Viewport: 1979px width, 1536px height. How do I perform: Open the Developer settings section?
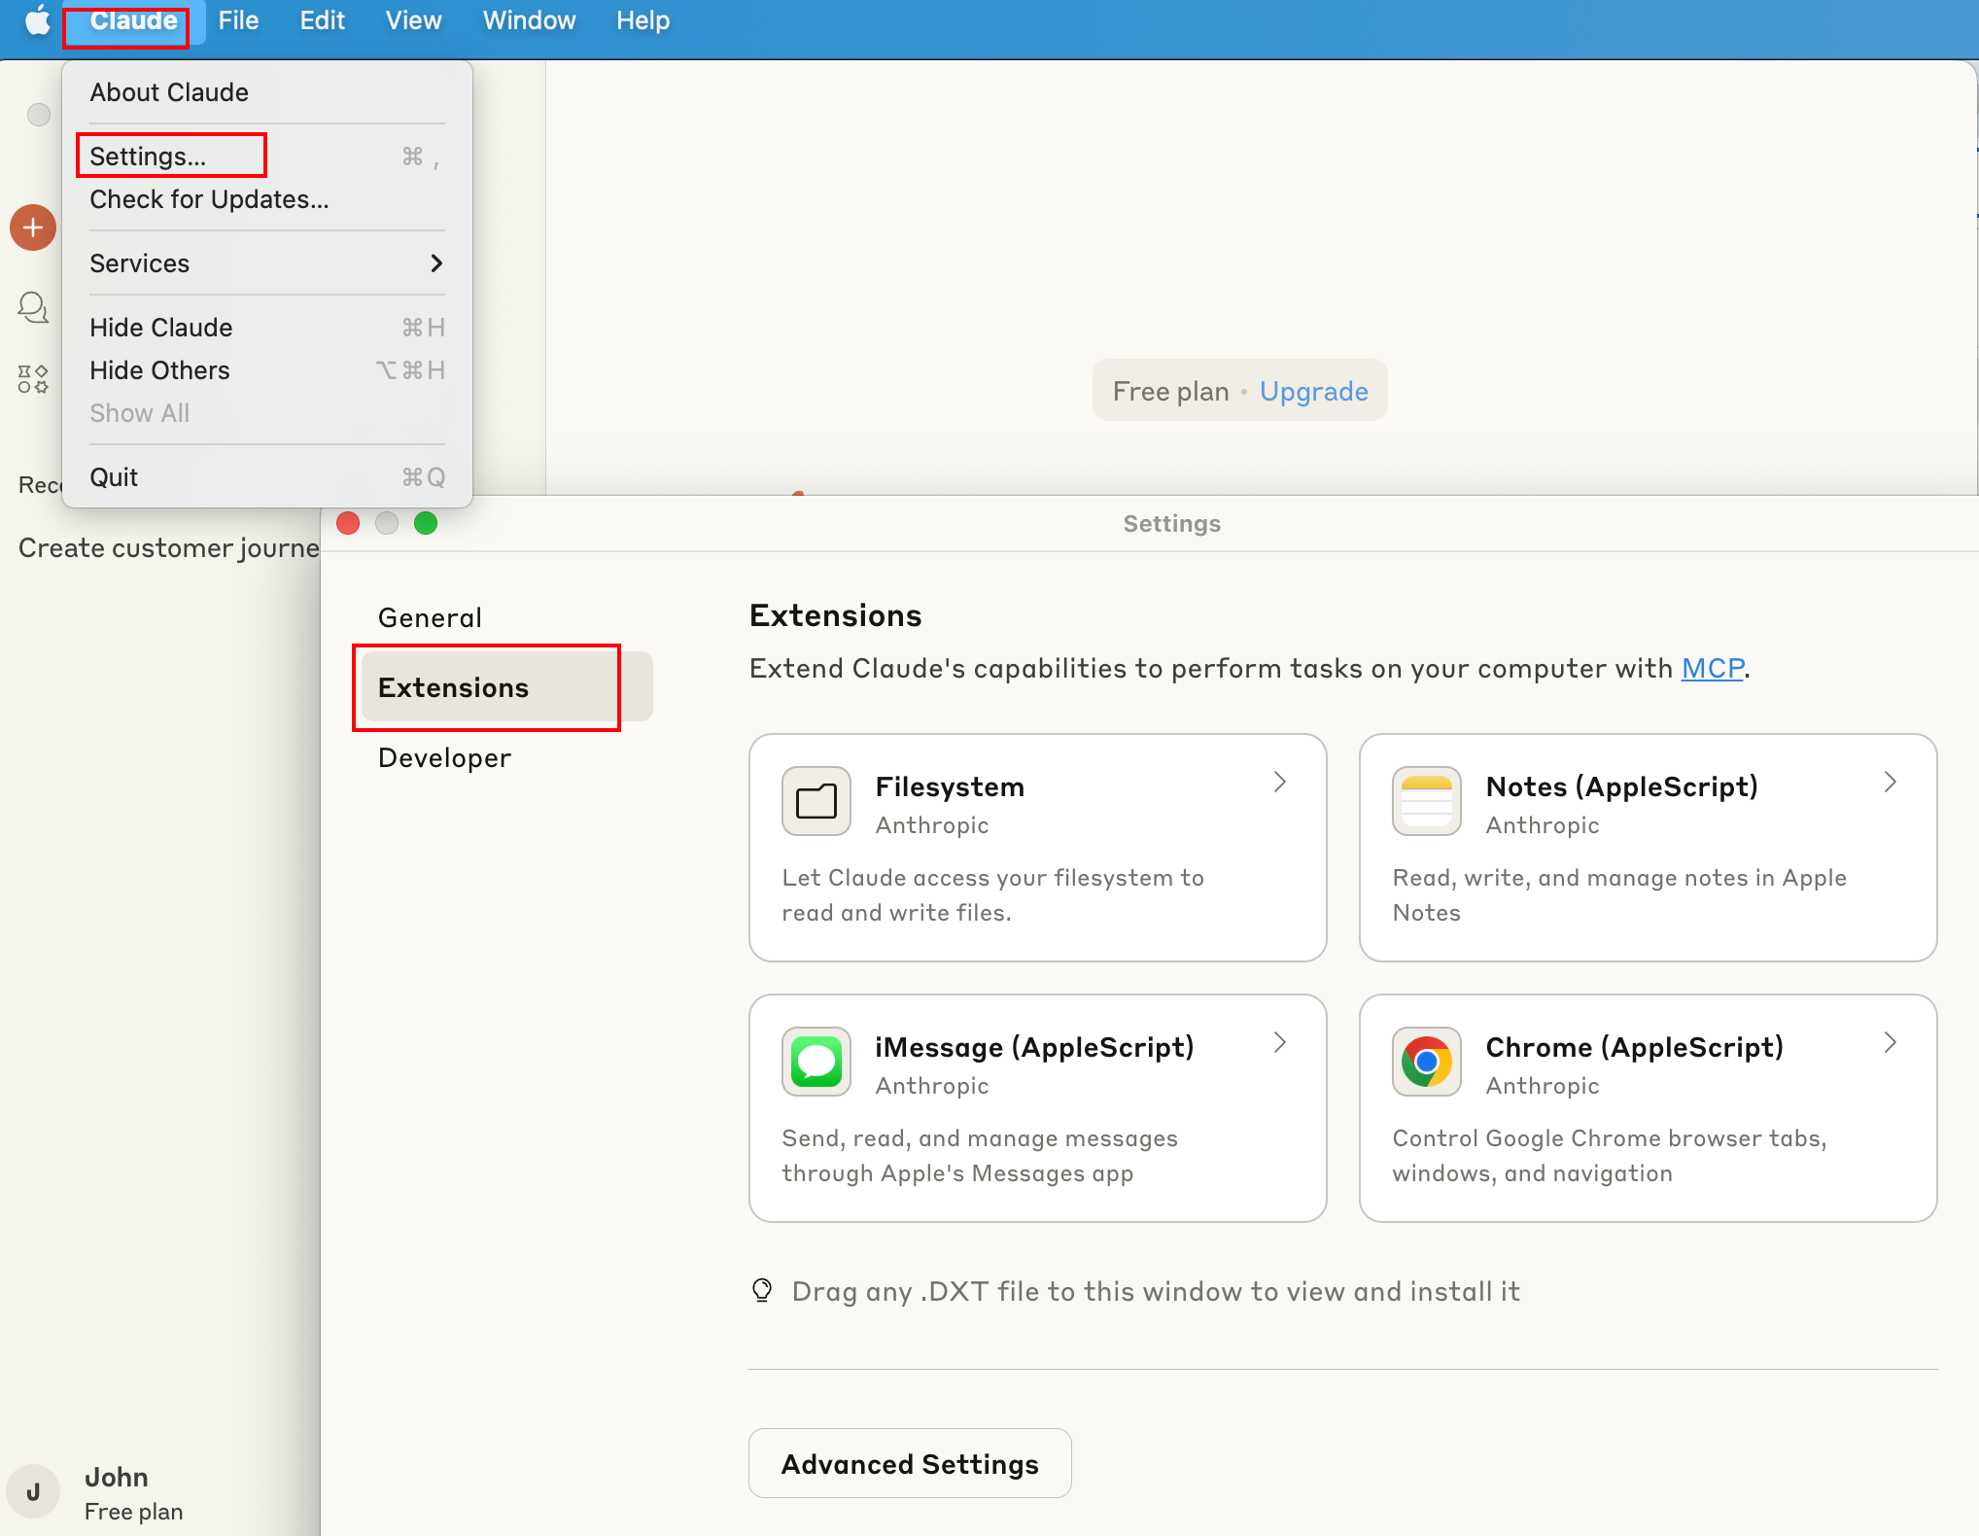443,757
